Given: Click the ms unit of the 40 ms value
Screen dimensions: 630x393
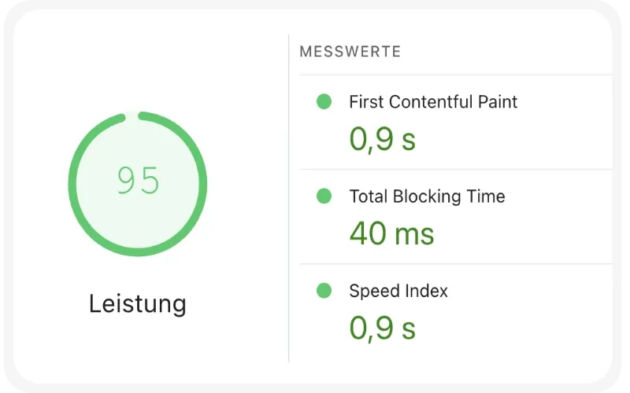Looking at the screenshot, I should coord(416,235).
